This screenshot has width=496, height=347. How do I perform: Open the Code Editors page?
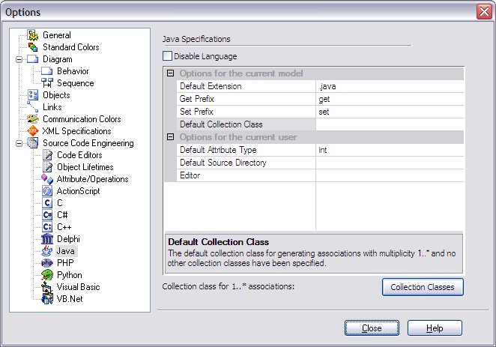79,155
